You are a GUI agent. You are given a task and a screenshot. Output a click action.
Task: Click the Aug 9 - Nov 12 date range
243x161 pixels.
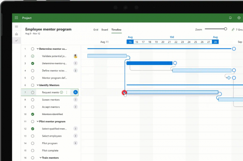click(33, 34)
